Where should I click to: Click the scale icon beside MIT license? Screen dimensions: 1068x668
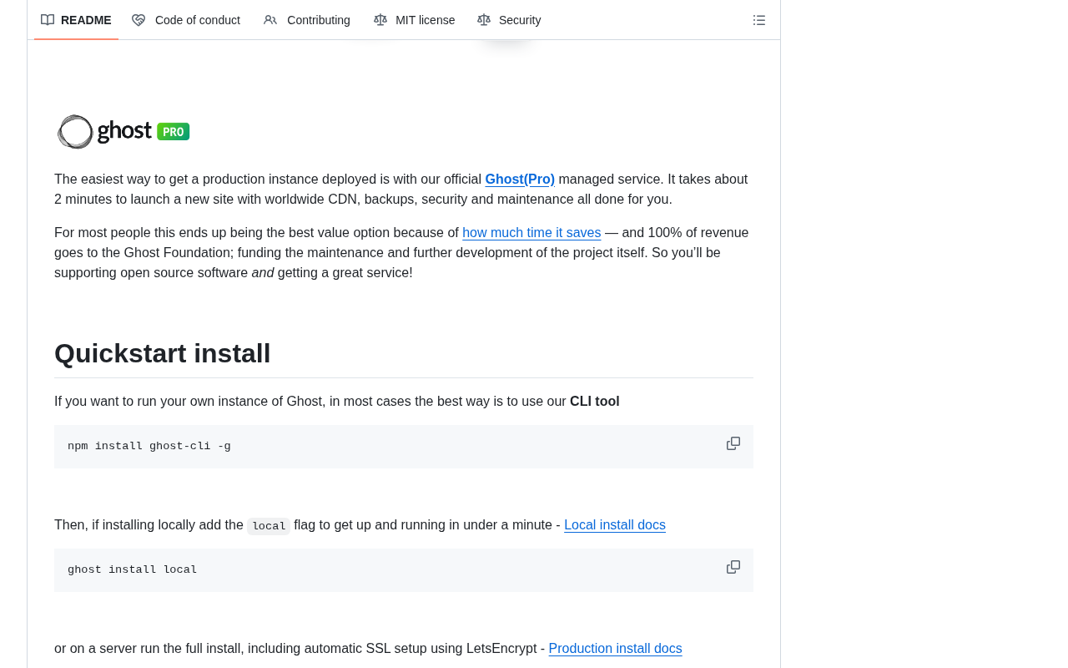[x=380, y=20]
